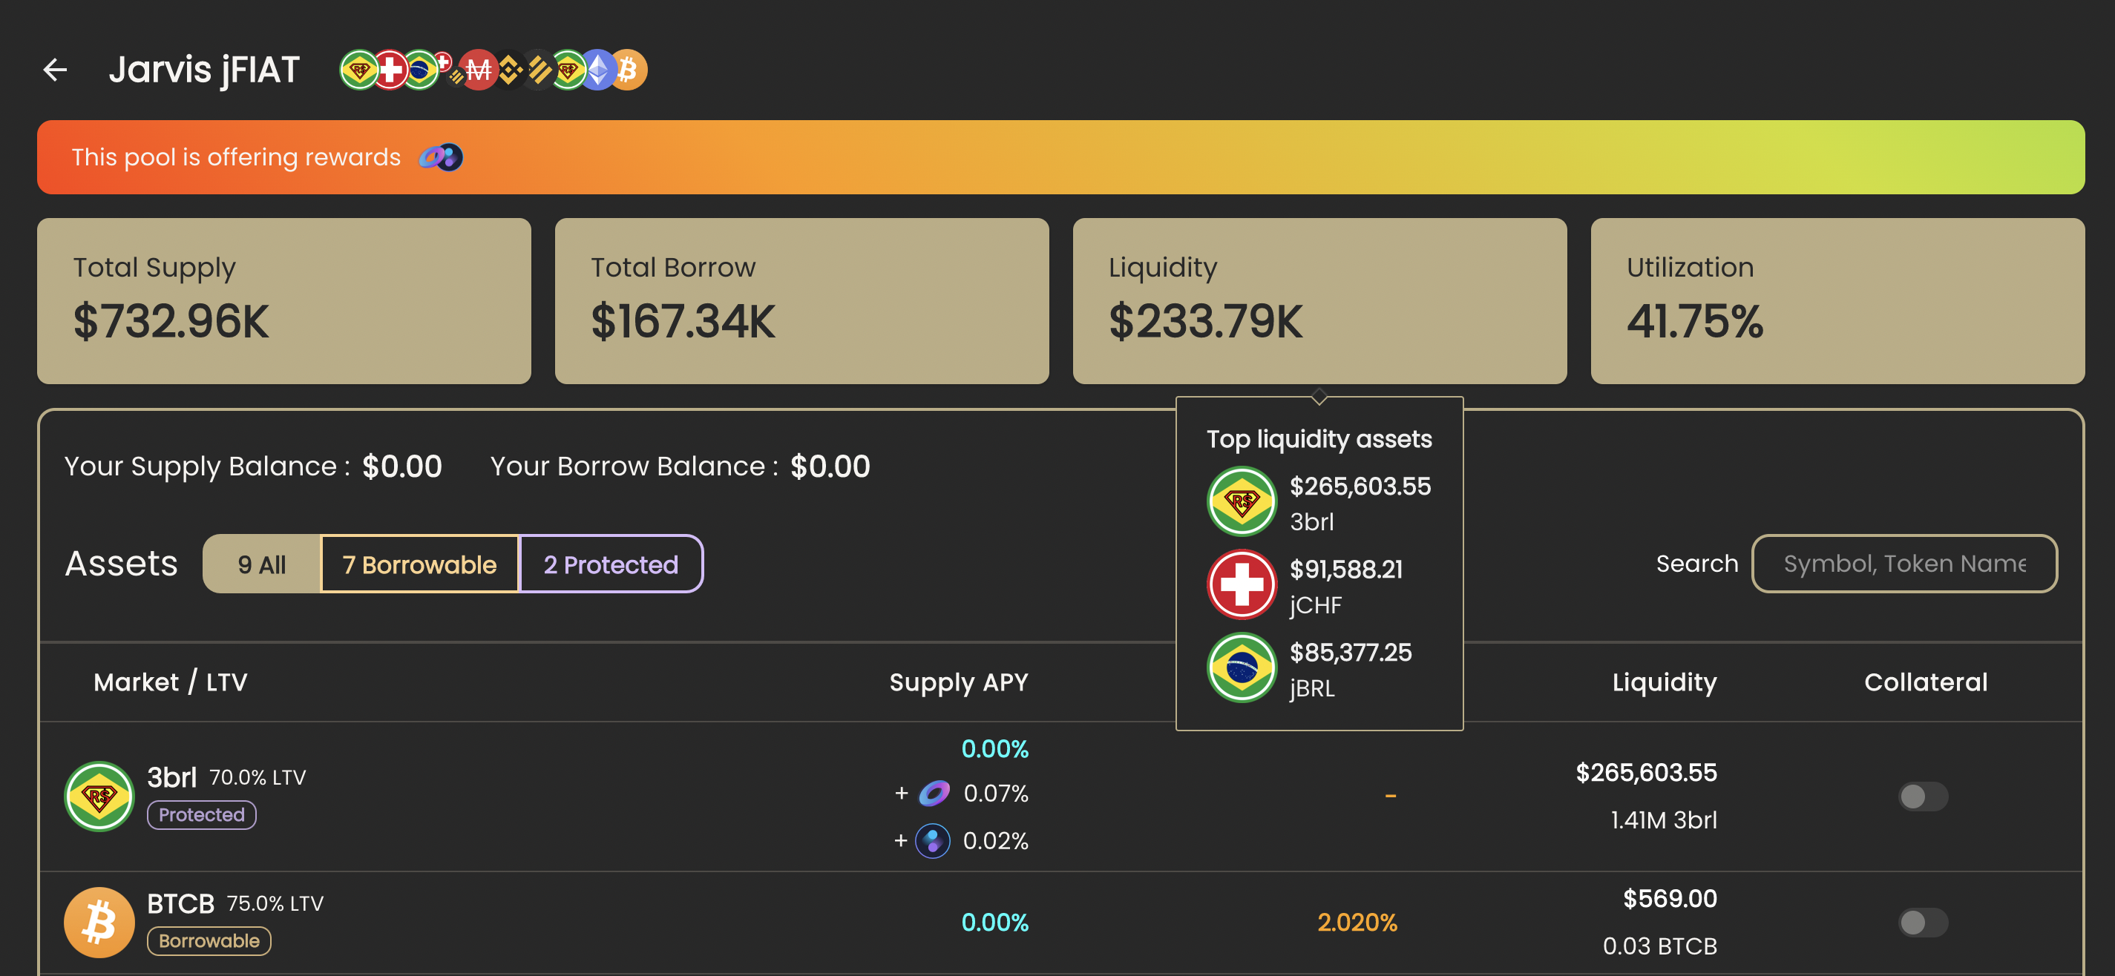Click the rewards icon in the orange banner

[439, 156]
